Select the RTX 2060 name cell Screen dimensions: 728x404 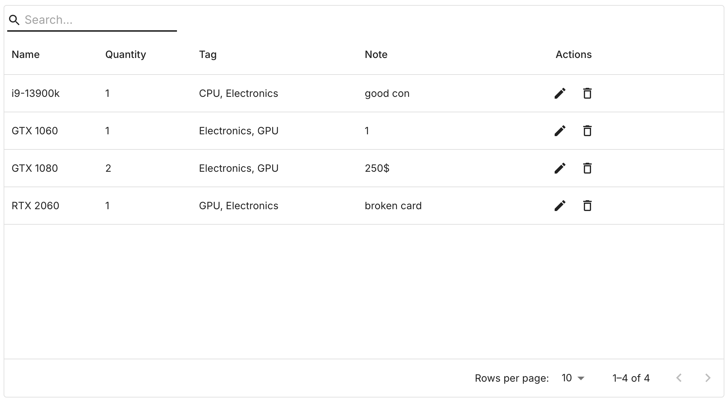(x=35, y=206)
